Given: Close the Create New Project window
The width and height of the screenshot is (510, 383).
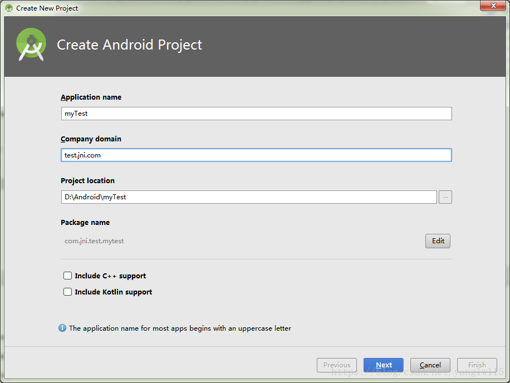Looking at the screenshot, I should tap(493, 6).
